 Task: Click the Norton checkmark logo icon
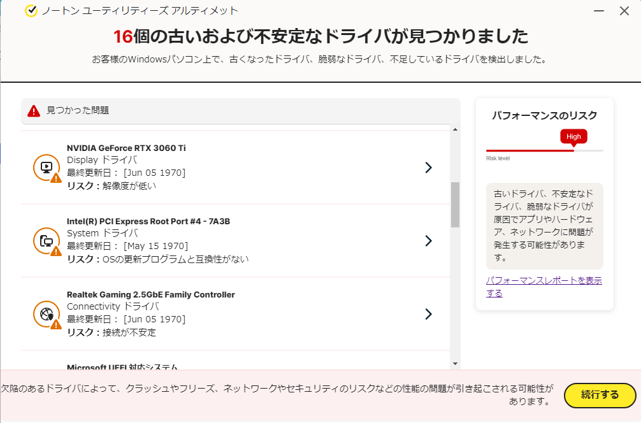pyautogui.click(x=31, y=11)
